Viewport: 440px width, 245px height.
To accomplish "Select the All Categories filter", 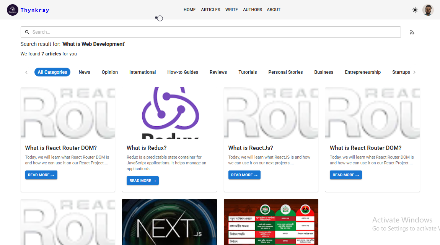I will (x=52, y=72).
